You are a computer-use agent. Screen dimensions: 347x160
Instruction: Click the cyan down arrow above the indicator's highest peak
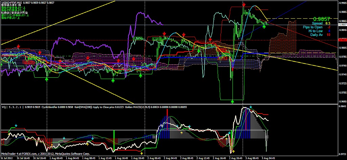point(251,107)
